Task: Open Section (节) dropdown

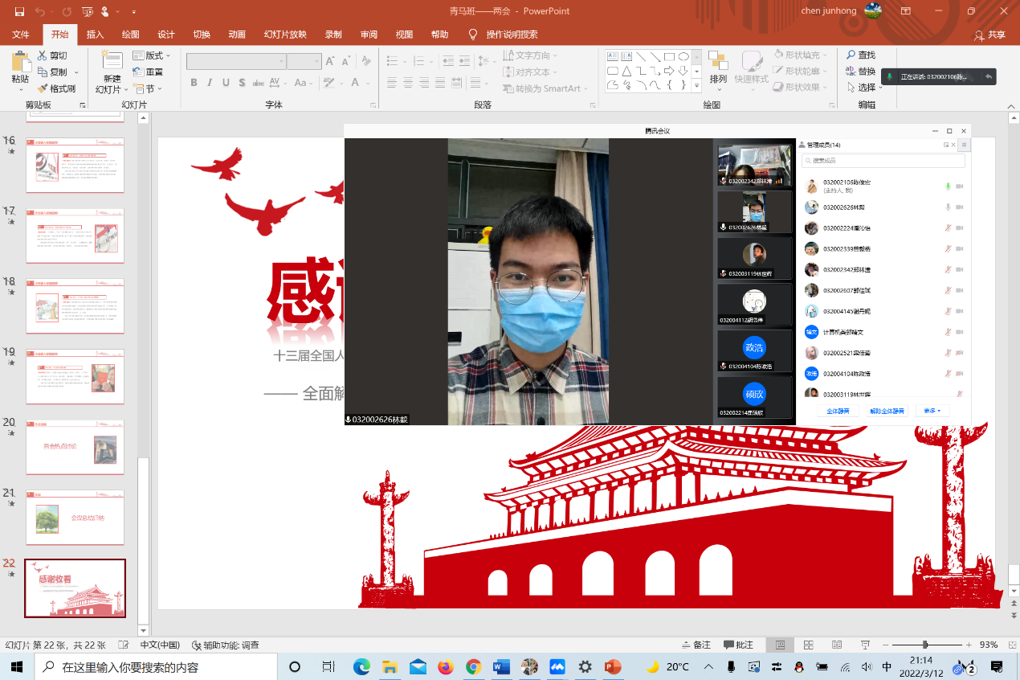Action: pos(148,88)
